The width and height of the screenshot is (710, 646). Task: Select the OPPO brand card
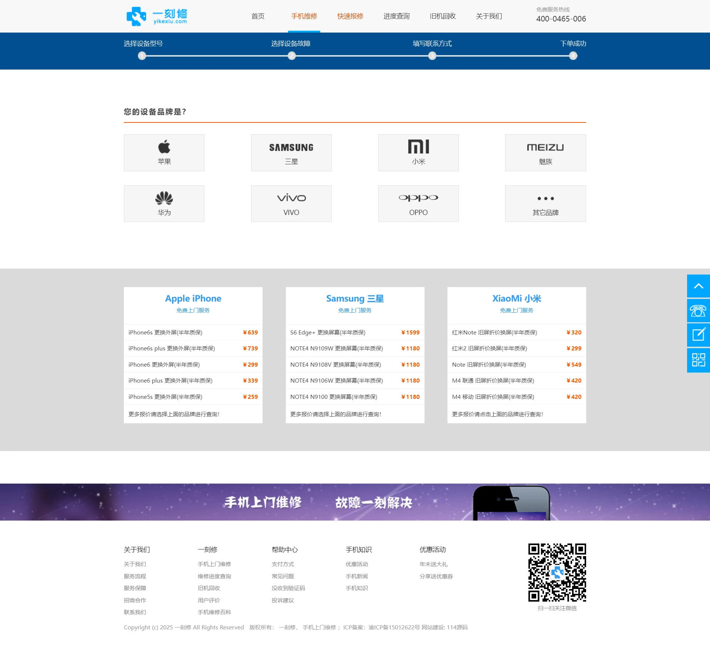(418, 203)
